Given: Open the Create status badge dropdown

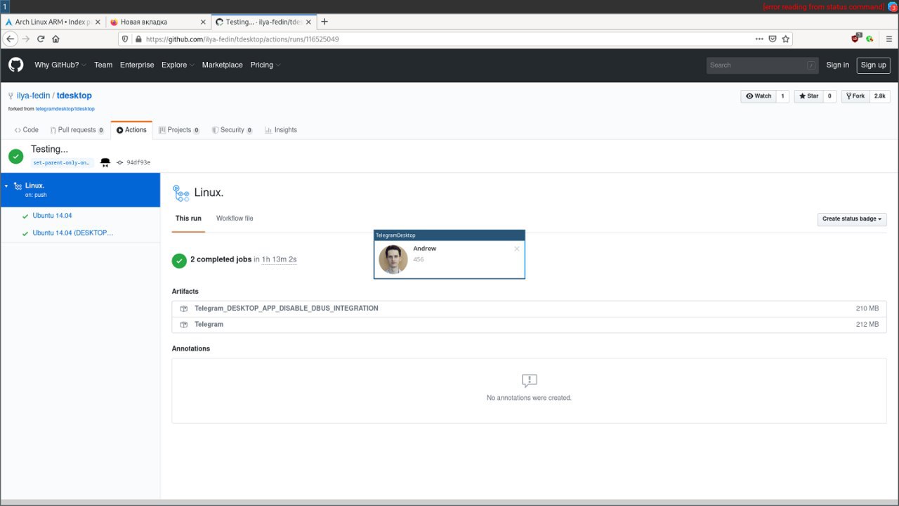Looking at the screenshot, I should (x=852, y=219).
